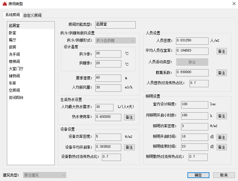Confirm with the 确定 button
The image size is (238, 181).
point(198,175)
